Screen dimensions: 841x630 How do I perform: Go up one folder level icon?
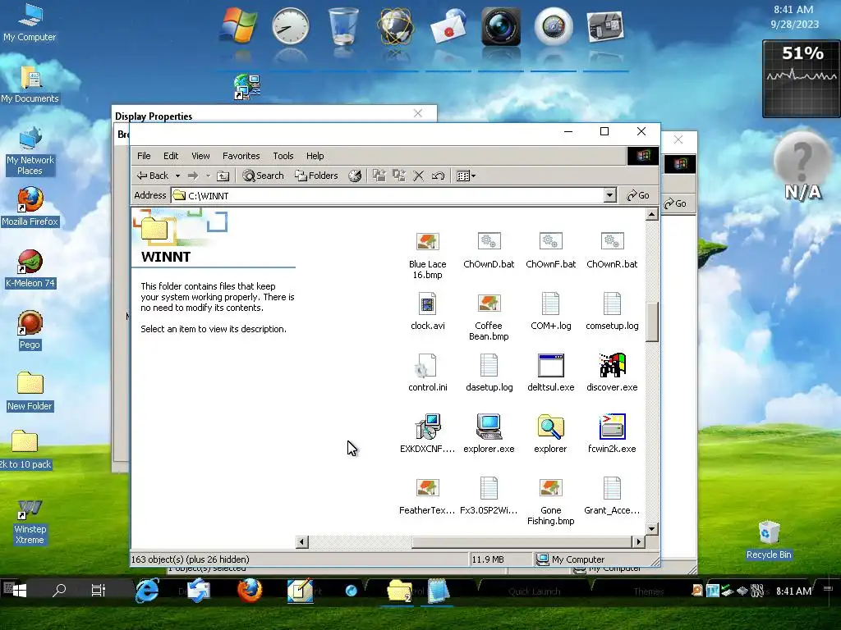[223, 176]
